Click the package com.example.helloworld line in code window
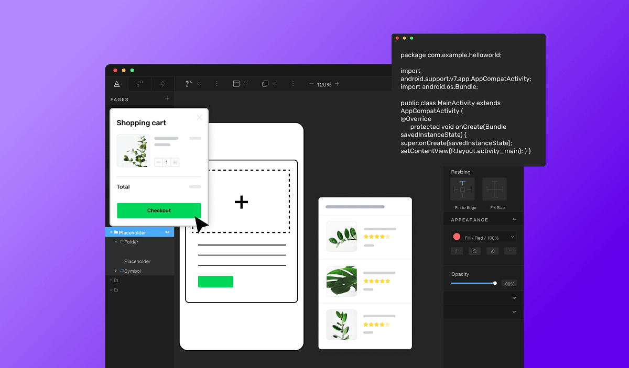The width and height of the screenshot is (629, 368). click(x=451, y=55)
